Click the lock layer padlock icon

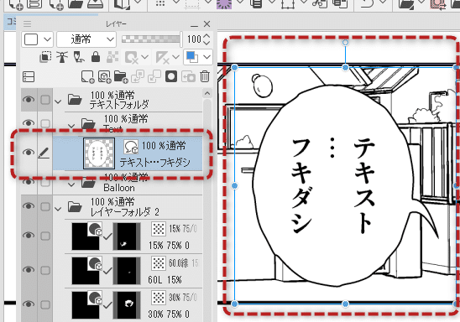tap(96, 57)
